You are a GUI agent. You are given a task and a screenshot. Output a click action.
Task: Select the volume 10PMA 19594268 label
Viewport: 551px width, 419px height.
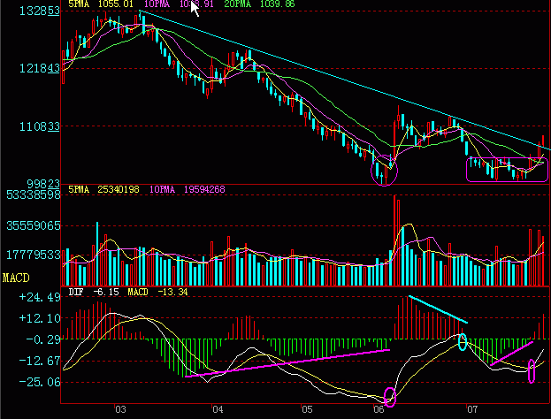pyautogui.click(x=187, y=190)
